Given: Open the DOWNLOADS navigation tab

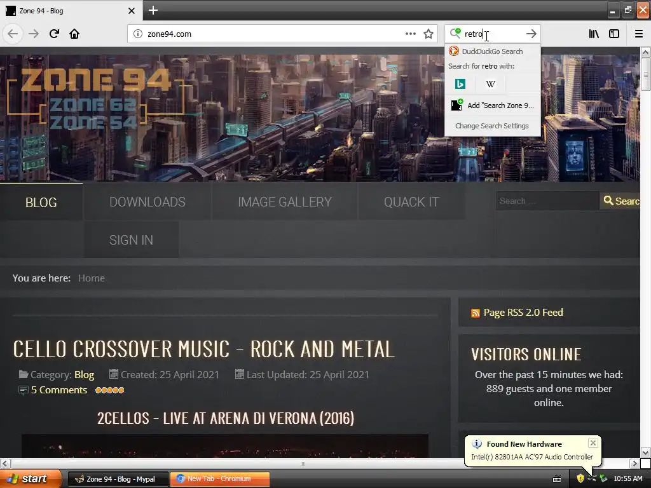Looking at the screenshot, I should coord(147,202).
